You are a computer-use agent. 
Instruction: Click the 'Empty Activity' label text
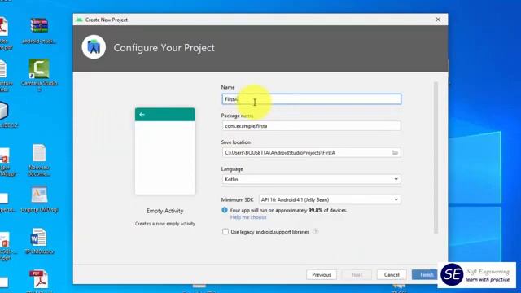click(164, 211)
